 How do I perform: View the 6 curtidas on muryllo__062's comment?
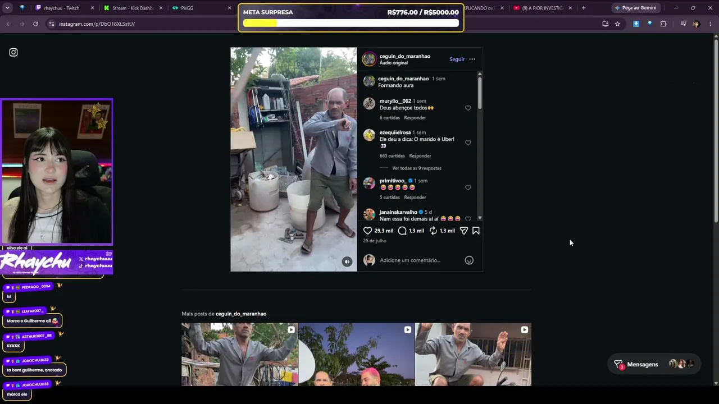point(390,118)
